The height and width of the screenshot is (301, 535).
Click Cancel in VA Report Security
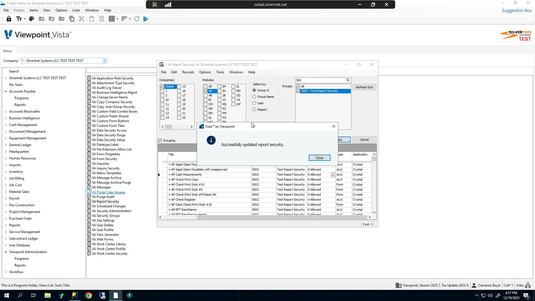364,140
